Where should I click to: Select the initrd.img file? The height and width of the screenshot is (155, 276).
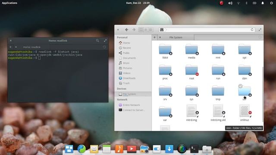191,113
